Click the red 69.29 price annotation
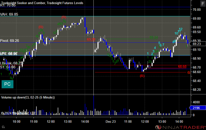 click(x=91, y=39)
